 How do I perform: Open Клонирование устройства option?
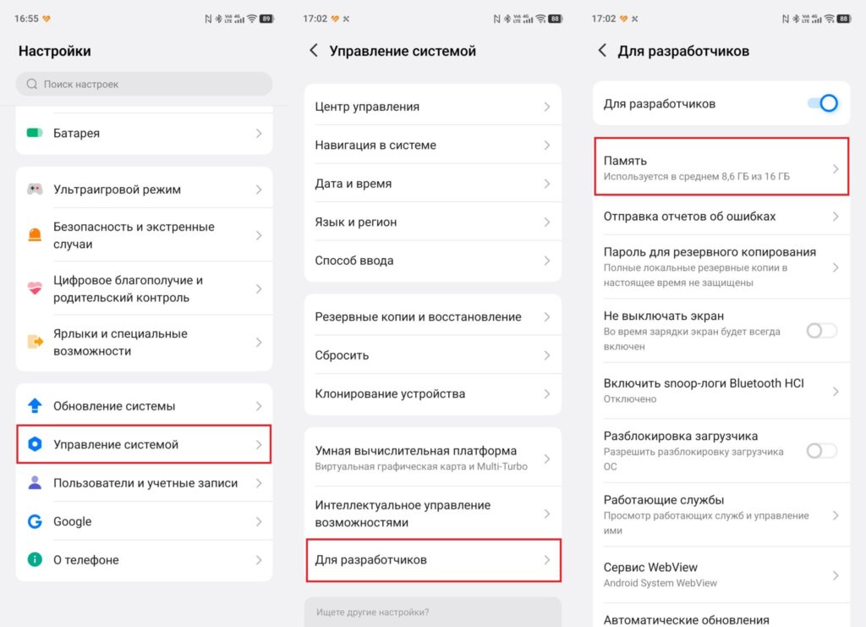pyautogui.click(x=433, y=393)
